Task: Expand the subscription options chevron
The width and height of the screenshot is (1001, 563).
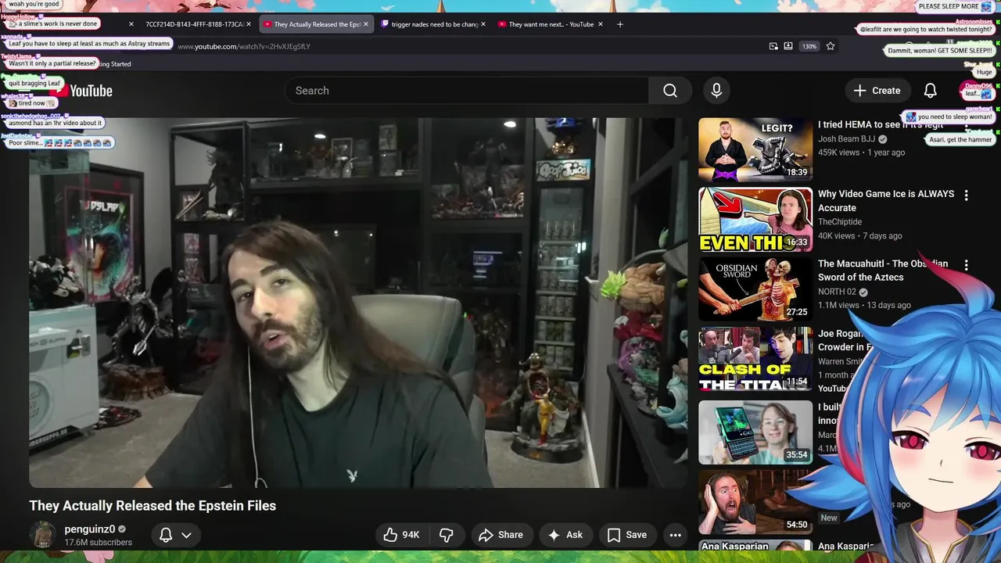Action: (186, 535)
